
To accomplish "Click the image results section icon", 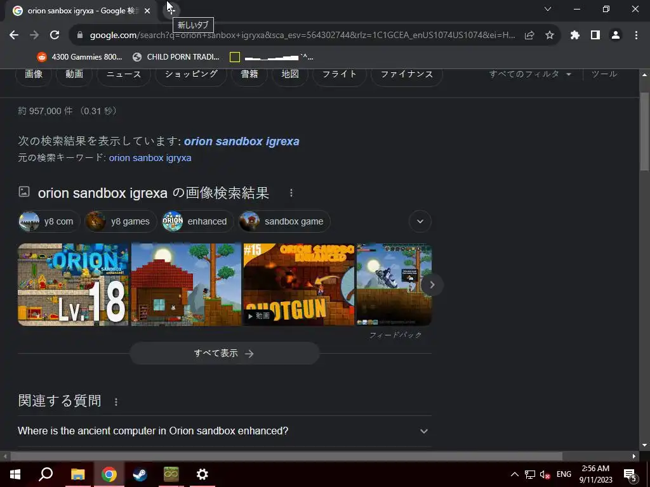I will pyautogui.click(x=24, y=192).
